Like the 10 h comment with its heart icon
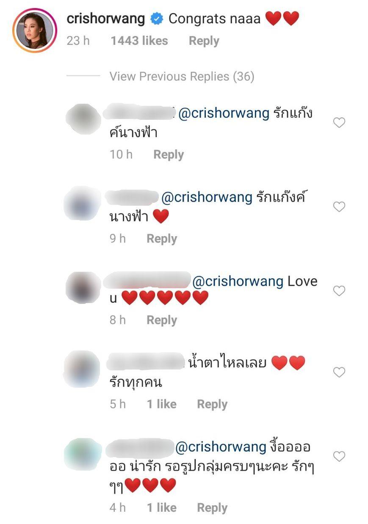This screenshot has height=524, width=368. point(339,123)
